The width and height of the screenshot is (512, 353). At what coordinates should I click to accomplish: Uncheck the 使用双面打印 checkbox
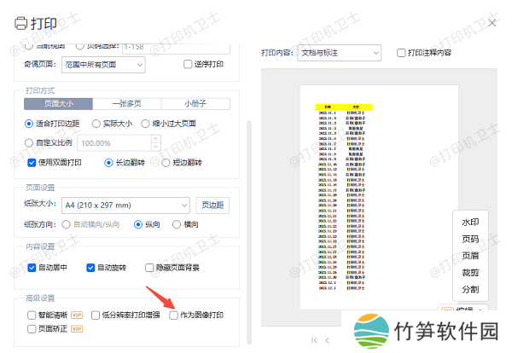tap(32, 163)
